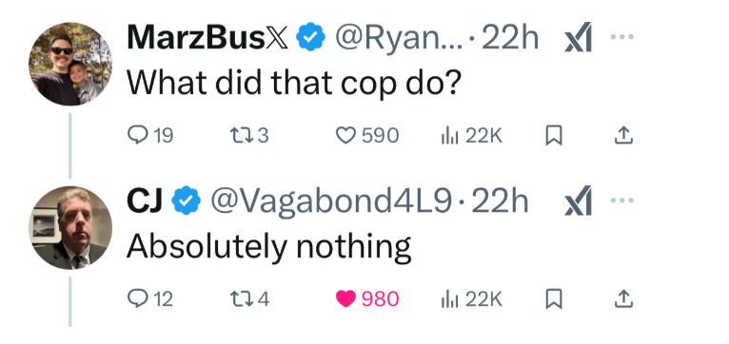Open replies on MarzBus post (19)
The image size is (729, 344).
[x=150, y=136]
